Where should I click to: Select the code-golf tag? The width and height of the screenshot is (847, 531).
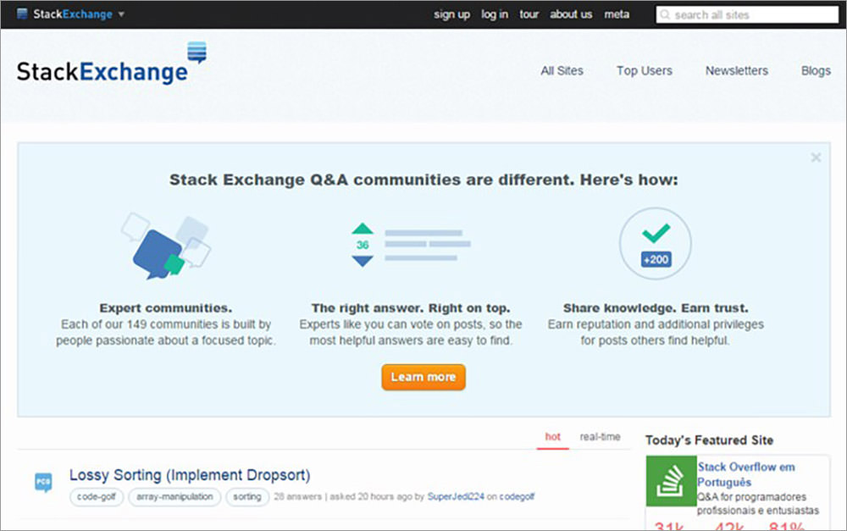[97, 497]
